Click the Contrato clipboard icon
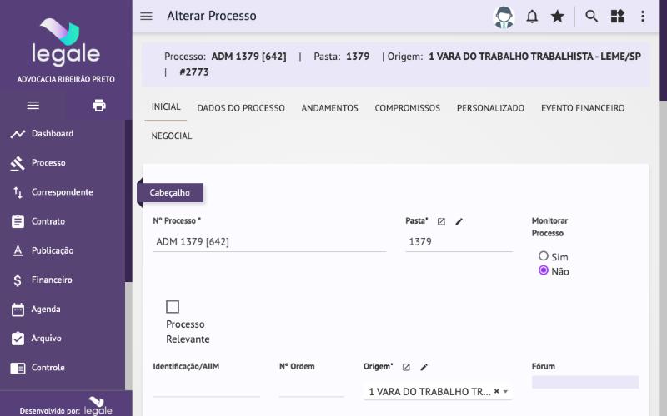667x416 pixels. [x=18, y=221]
